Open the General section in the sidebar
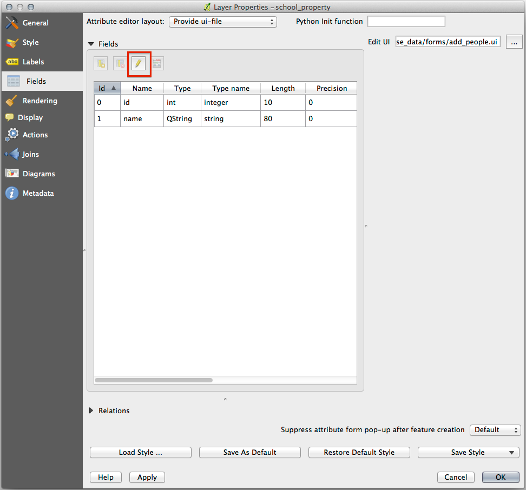The image size is (526, 490). click(x=35, y=23)
